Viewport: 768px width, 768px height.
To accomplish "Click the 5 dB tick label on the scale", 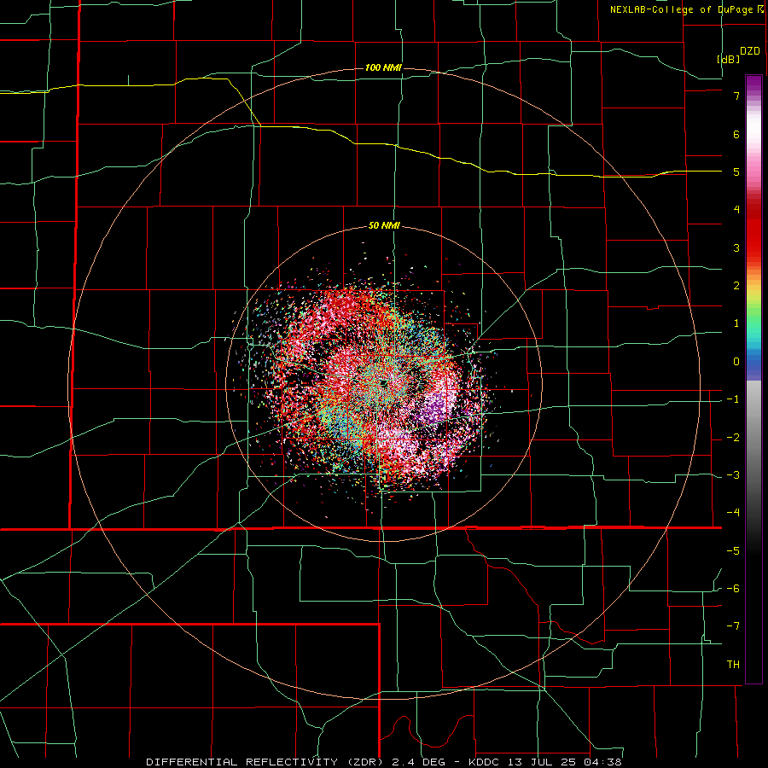I will (x=736, y=172).
